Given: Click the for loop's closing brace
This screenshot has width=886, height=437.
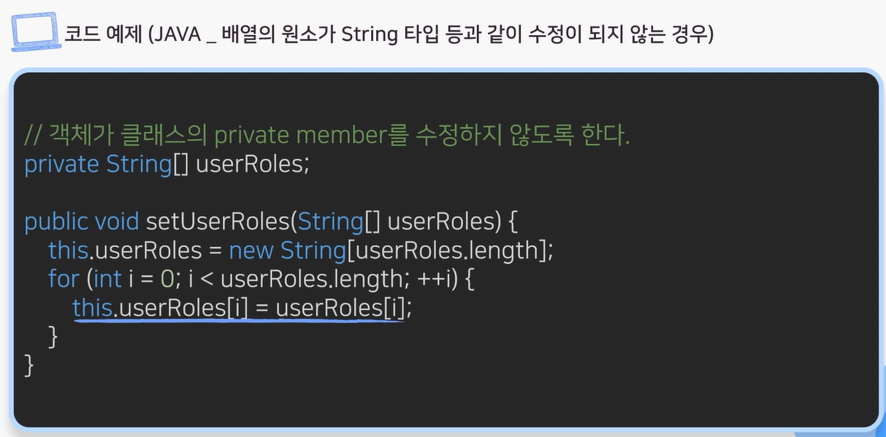Looking at the screenshot, I should point(53,336).
